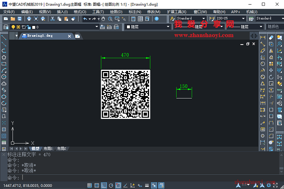Select the Array tool in the modify toolbar

[271, 64]
